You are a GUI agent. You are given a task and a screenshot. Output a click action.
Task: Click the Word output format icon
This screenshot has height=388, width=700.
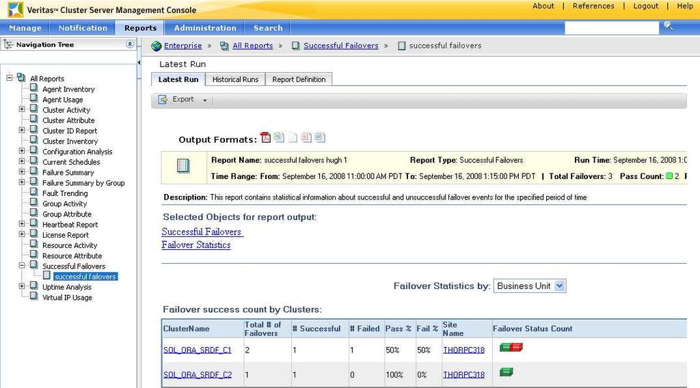(x=320, y=137)
